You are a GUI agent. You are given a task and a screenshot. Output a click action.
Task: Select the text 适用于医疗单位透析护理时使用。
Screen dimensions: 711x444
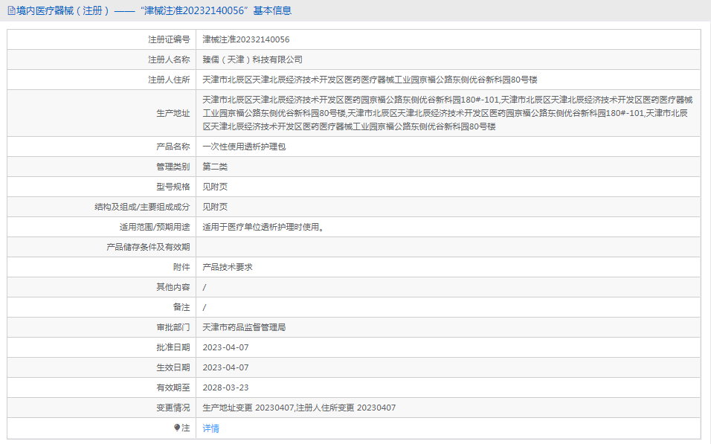(263, 227)
